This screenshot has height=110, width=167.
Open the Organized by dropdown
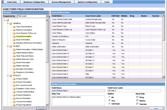point(47,16)
